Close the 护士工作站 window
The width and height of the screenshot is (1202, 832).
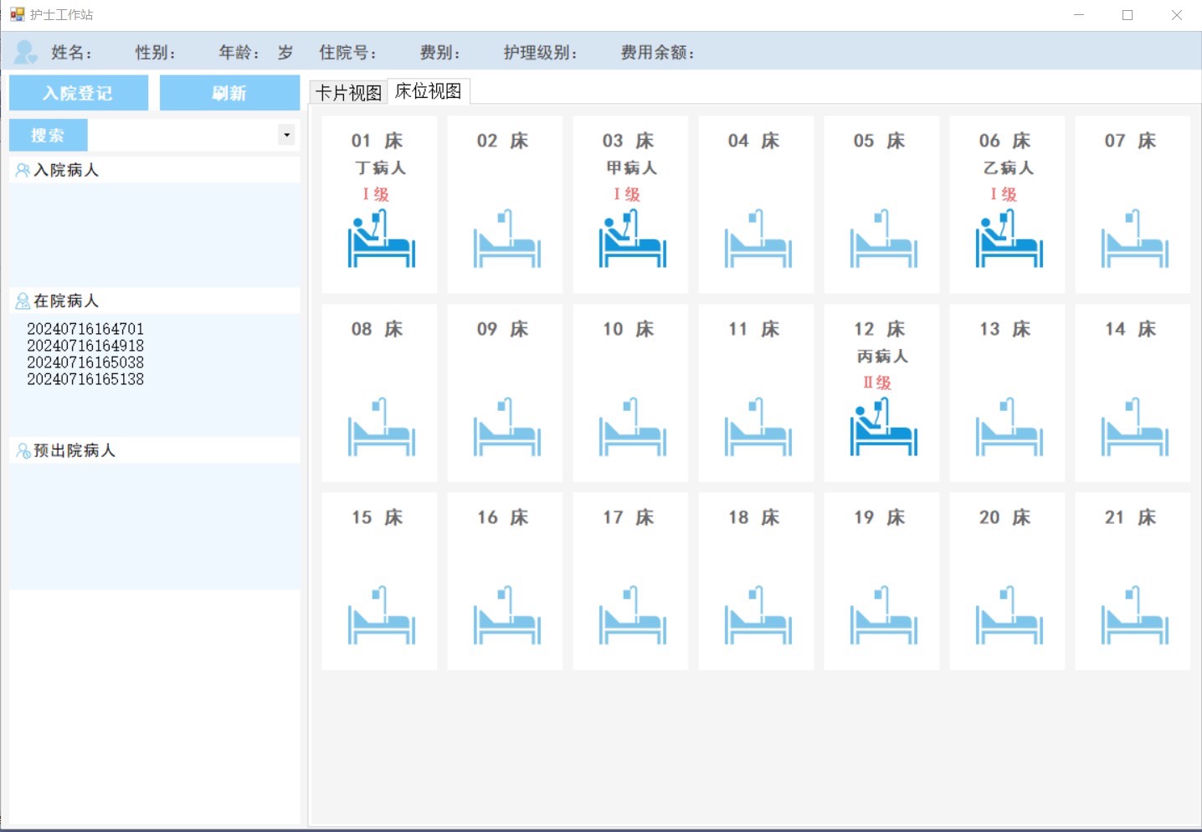coord(1176,15)
